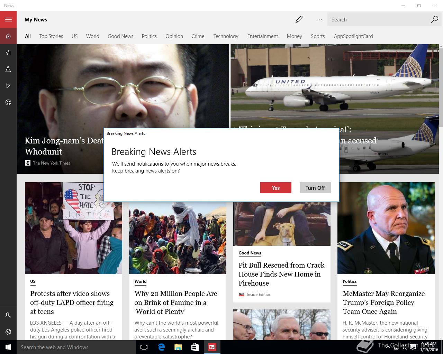
Task: Click the volume speaker tray icon
Action: point(405,347)
